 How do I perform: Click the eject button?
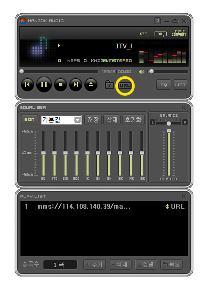point(91,85)
